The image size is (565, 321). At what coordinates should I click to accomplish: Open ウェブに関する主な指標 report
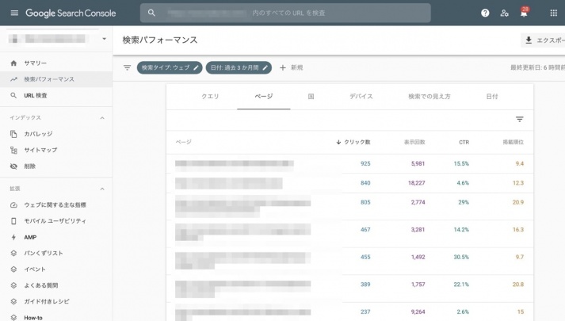(x=55, y=205)
